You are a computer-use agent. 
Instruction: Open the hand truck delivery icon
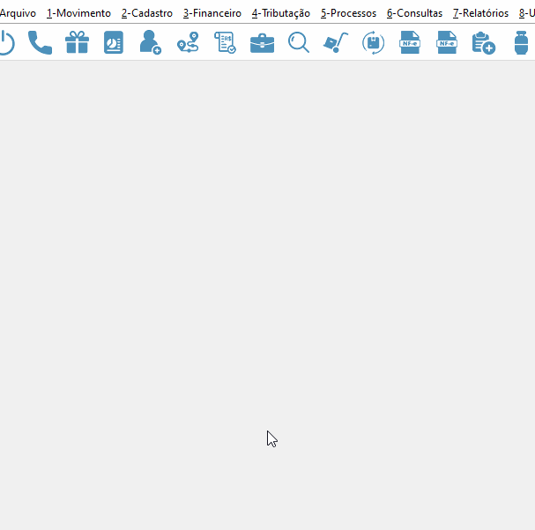point(336,42)
